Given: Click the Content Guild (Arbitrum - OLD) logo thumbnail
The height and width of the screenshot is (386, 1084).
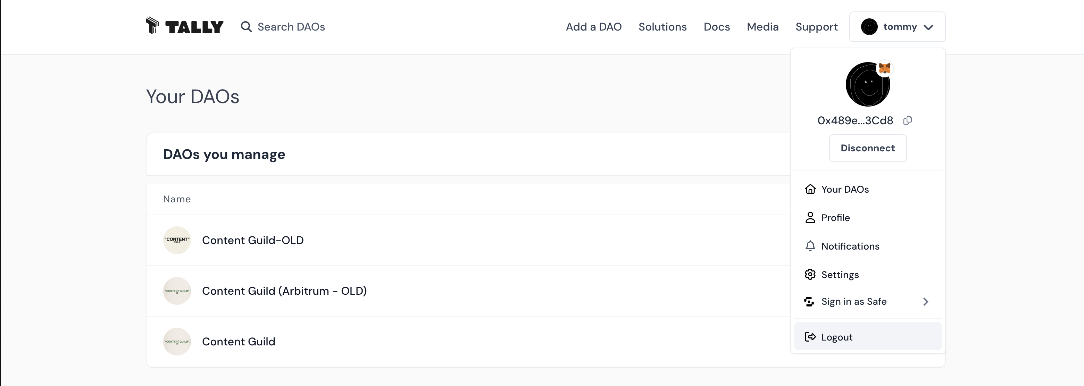Looking at the screenshot, I should [x=177, y=291].
